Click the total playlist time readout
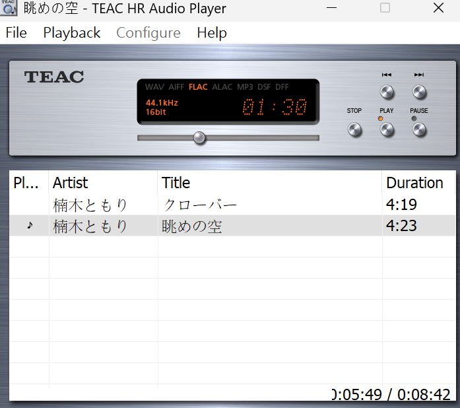 tap(391, 395)
